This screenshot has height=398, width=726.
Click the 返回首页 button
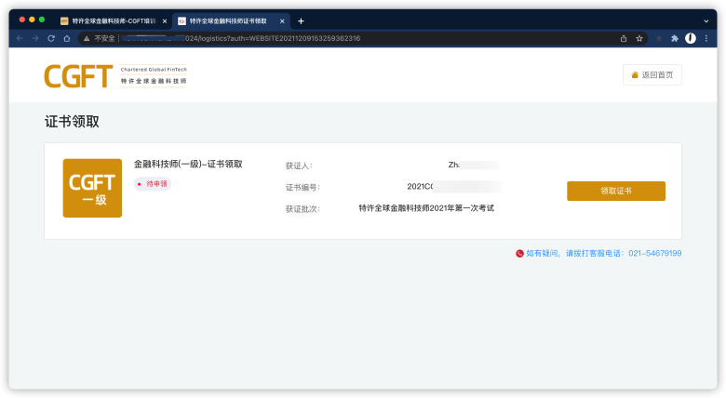(x=652, y=75)
